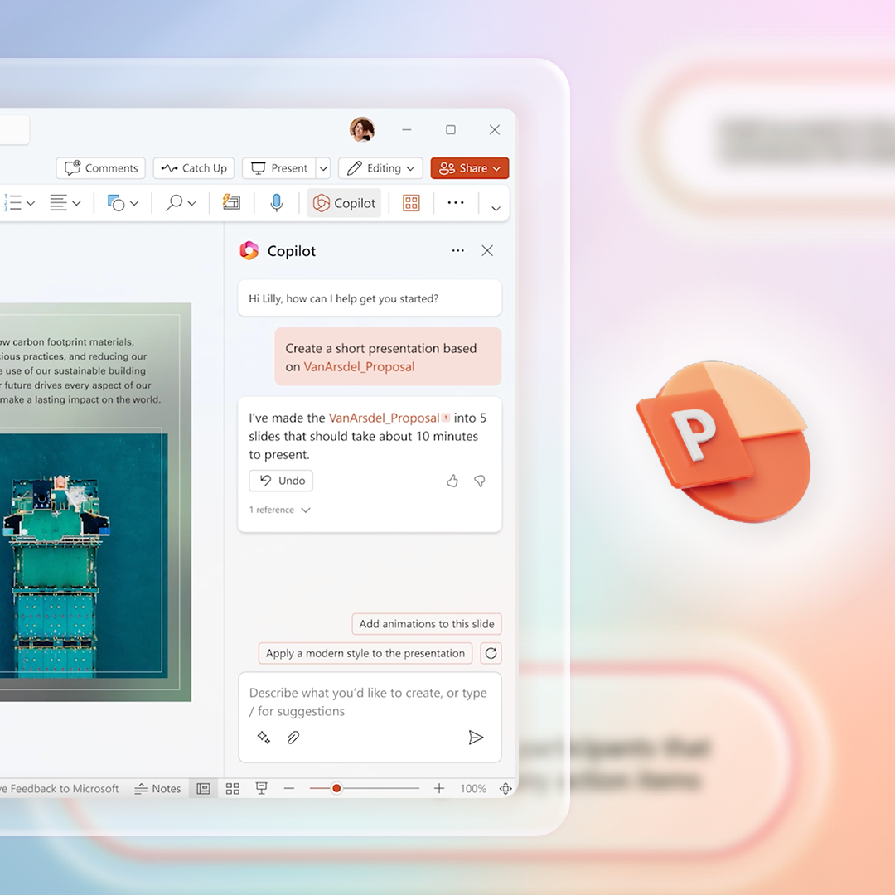Expand the 1 reference section
Screen dimensions: 895x895
tap(279, 510)
